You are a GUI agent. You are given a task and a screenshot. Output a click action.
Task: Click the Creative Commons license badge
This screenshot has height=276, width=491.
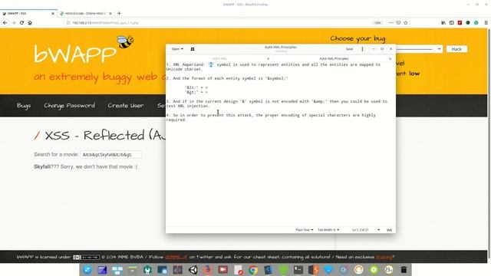tap(86, 258)
